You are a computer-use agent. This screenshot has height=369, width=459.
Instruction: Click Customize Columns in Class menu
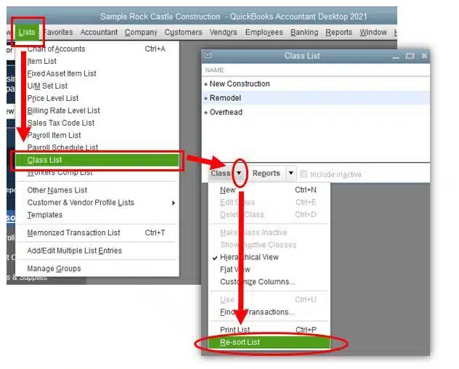(257, 282)
